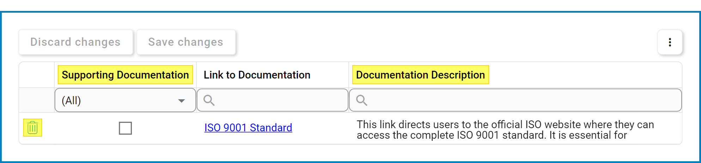
Task: Click the Save changes button
Action: [186, 42]
